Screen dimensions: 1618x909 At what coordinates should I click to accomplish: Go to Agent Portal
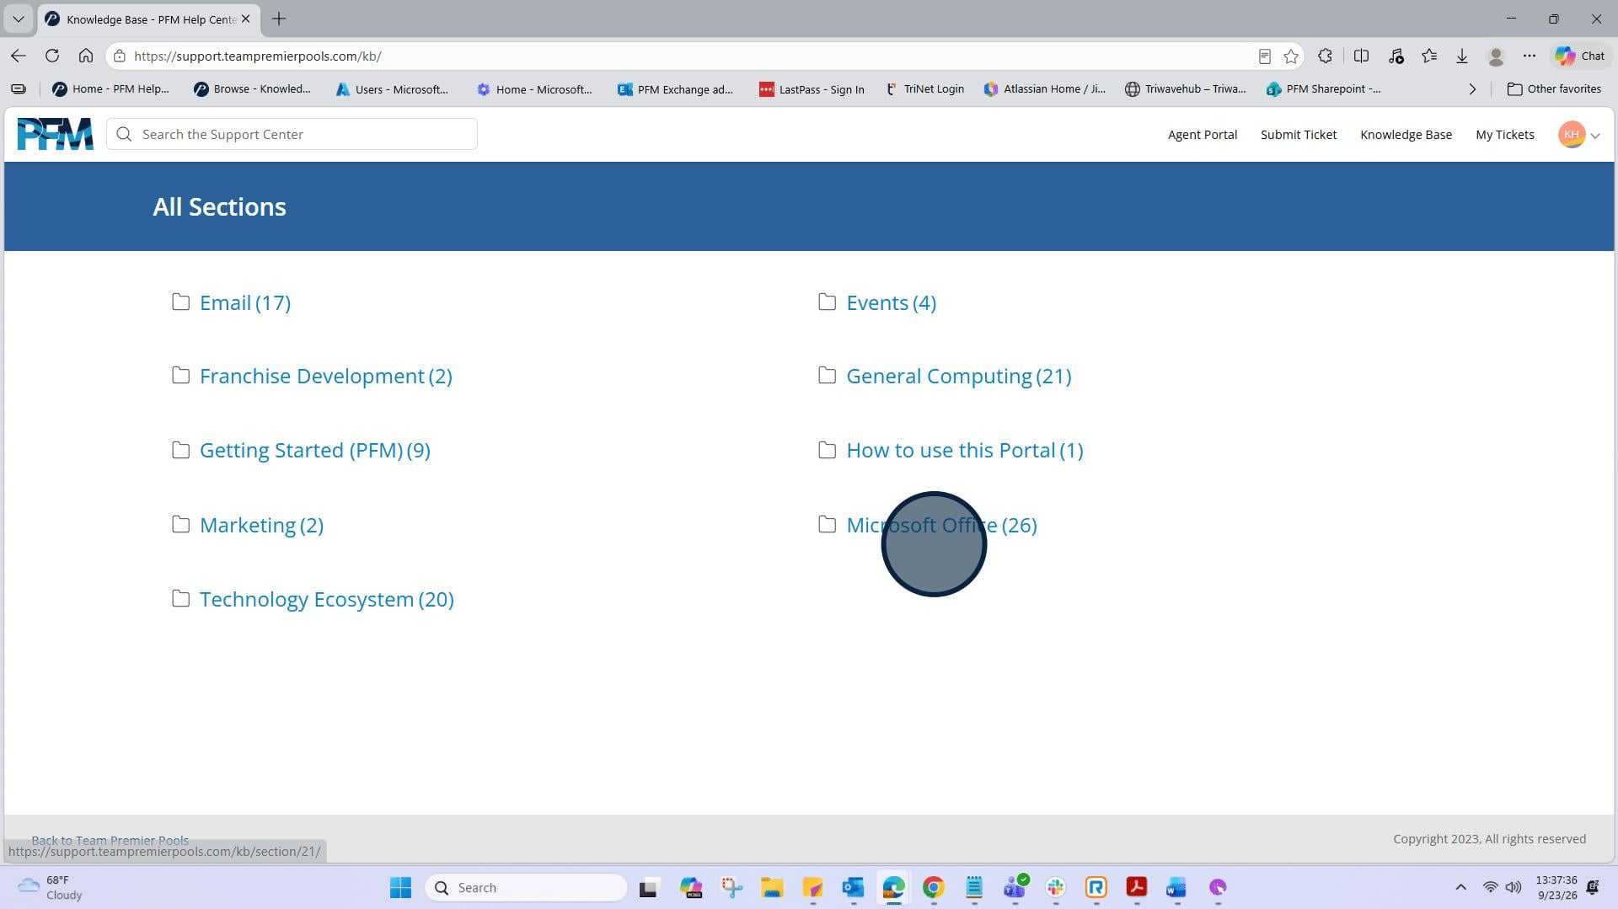[x=1202, y=135]
